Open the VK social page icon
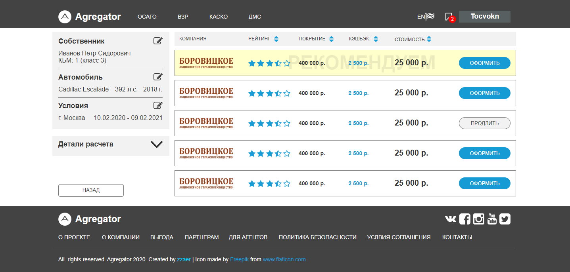The width and height of the screenshot is (570, 272). (451, 219)
